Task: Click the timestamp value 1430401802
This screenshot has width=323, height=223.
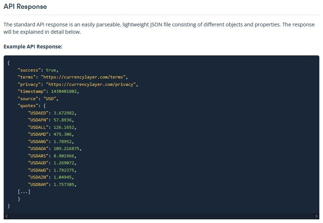Action: [64, 91]
